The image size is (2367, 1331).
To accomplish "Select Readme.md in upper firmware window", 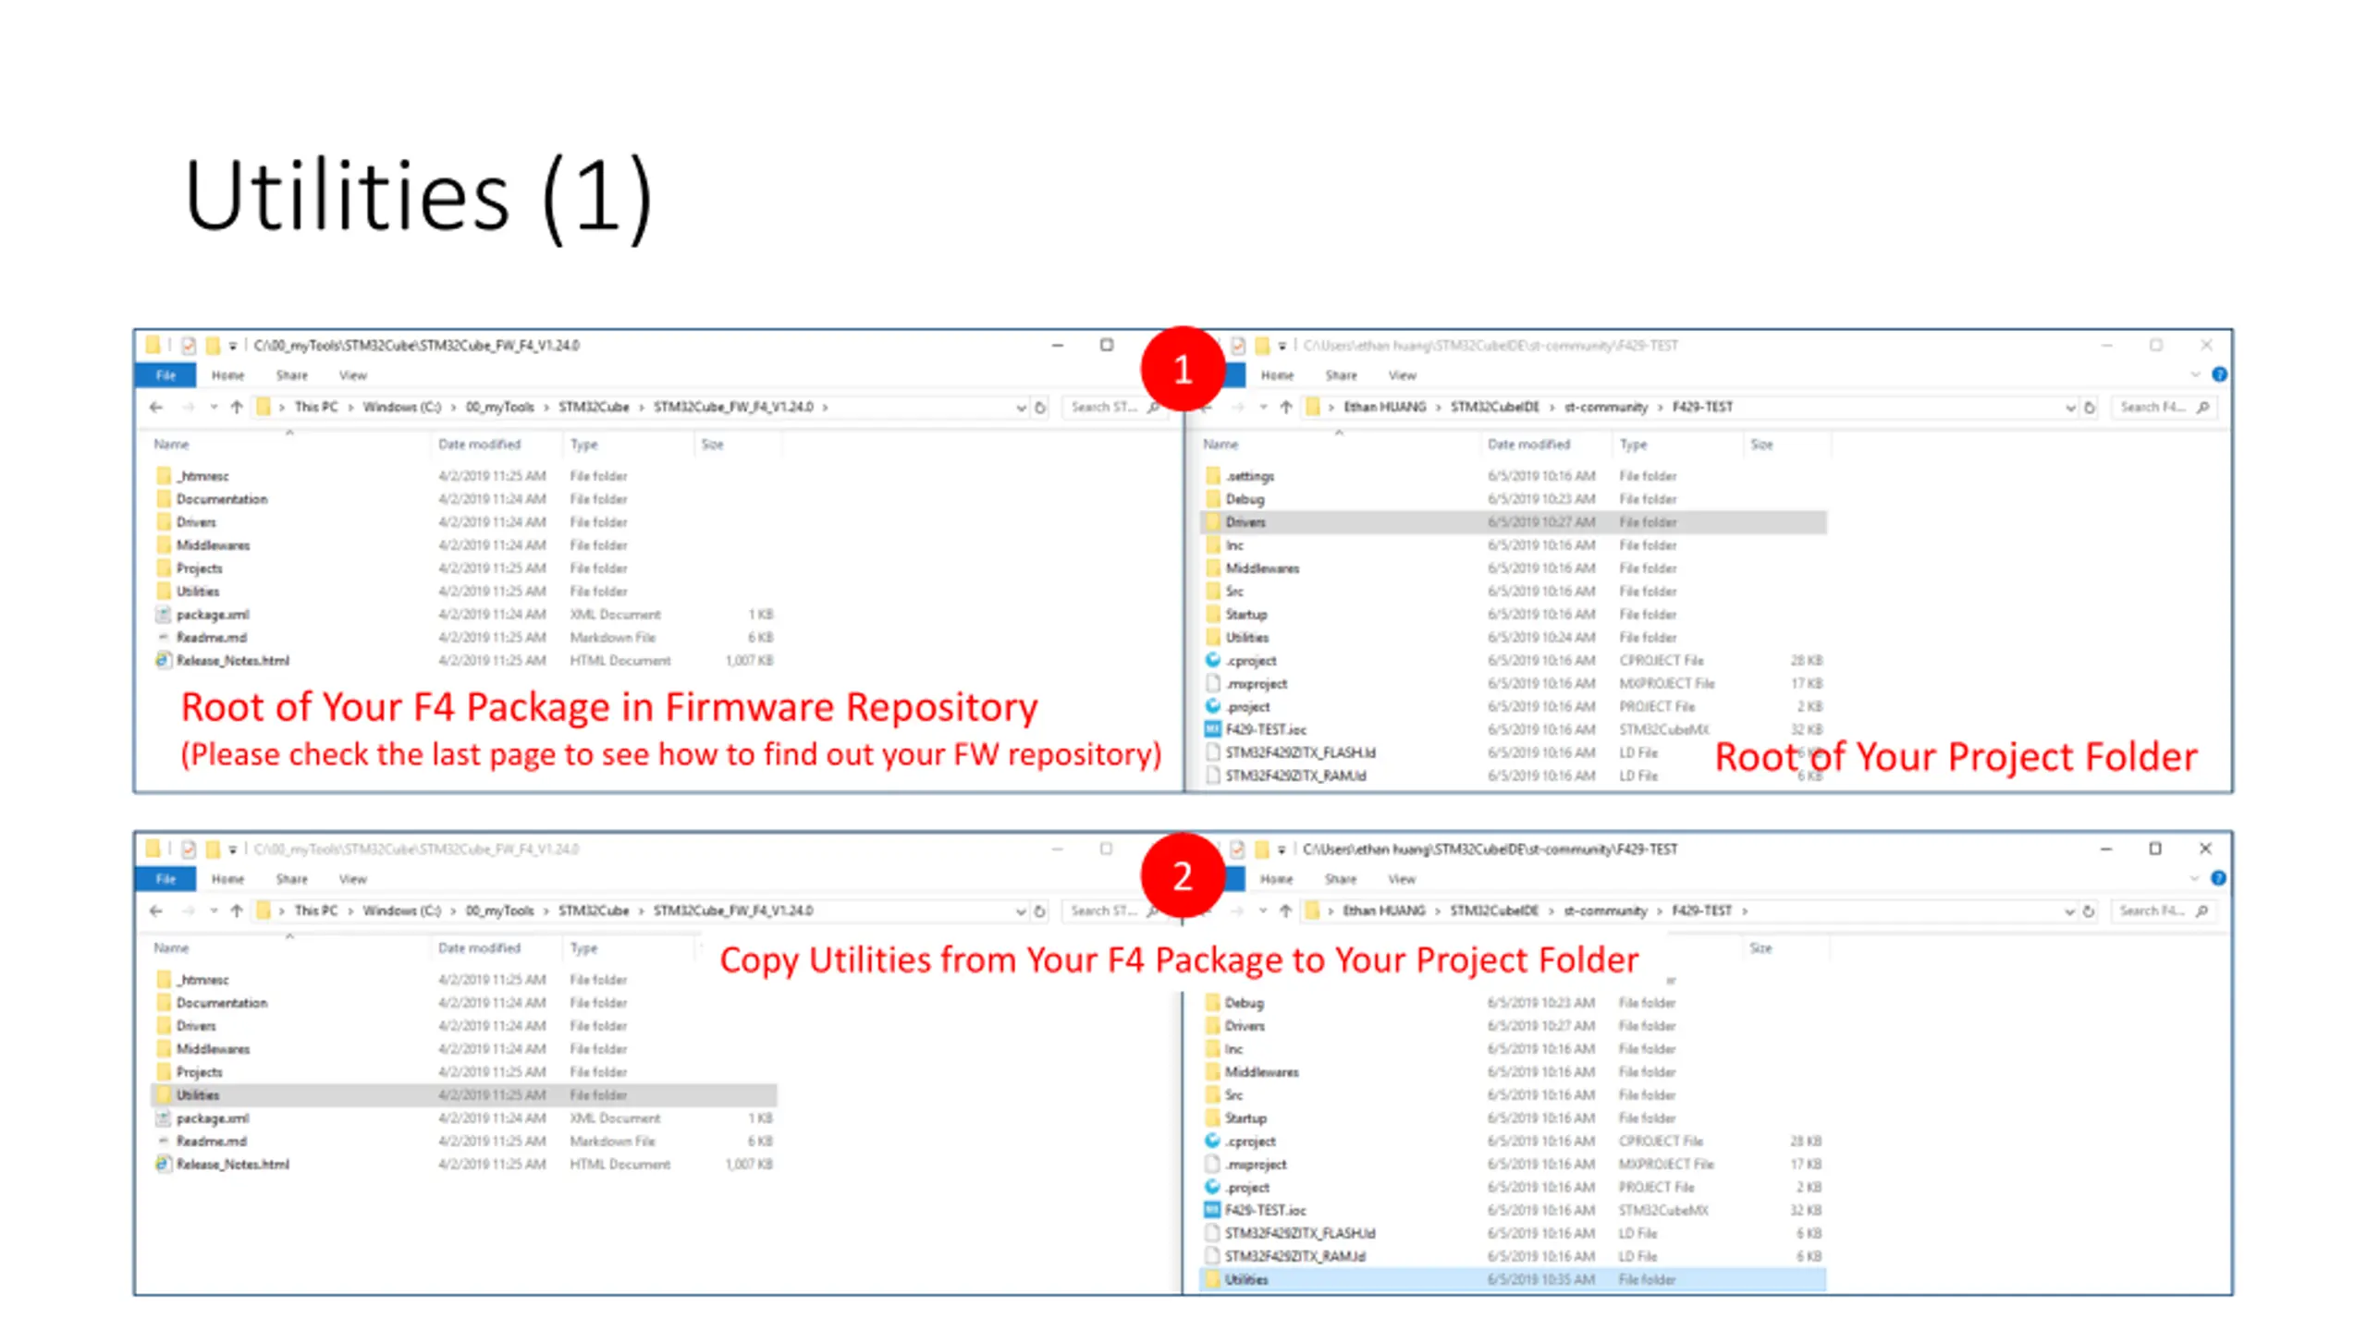I will coord(211,638).
